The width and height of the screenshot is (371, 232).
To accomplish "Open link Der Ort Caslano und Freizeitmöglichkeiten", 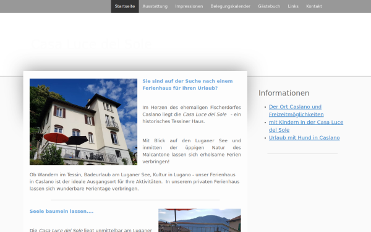I will (296, 111).
